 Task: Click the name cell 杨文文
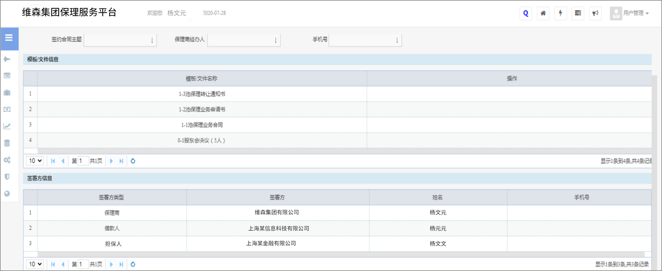pos(438,244)
